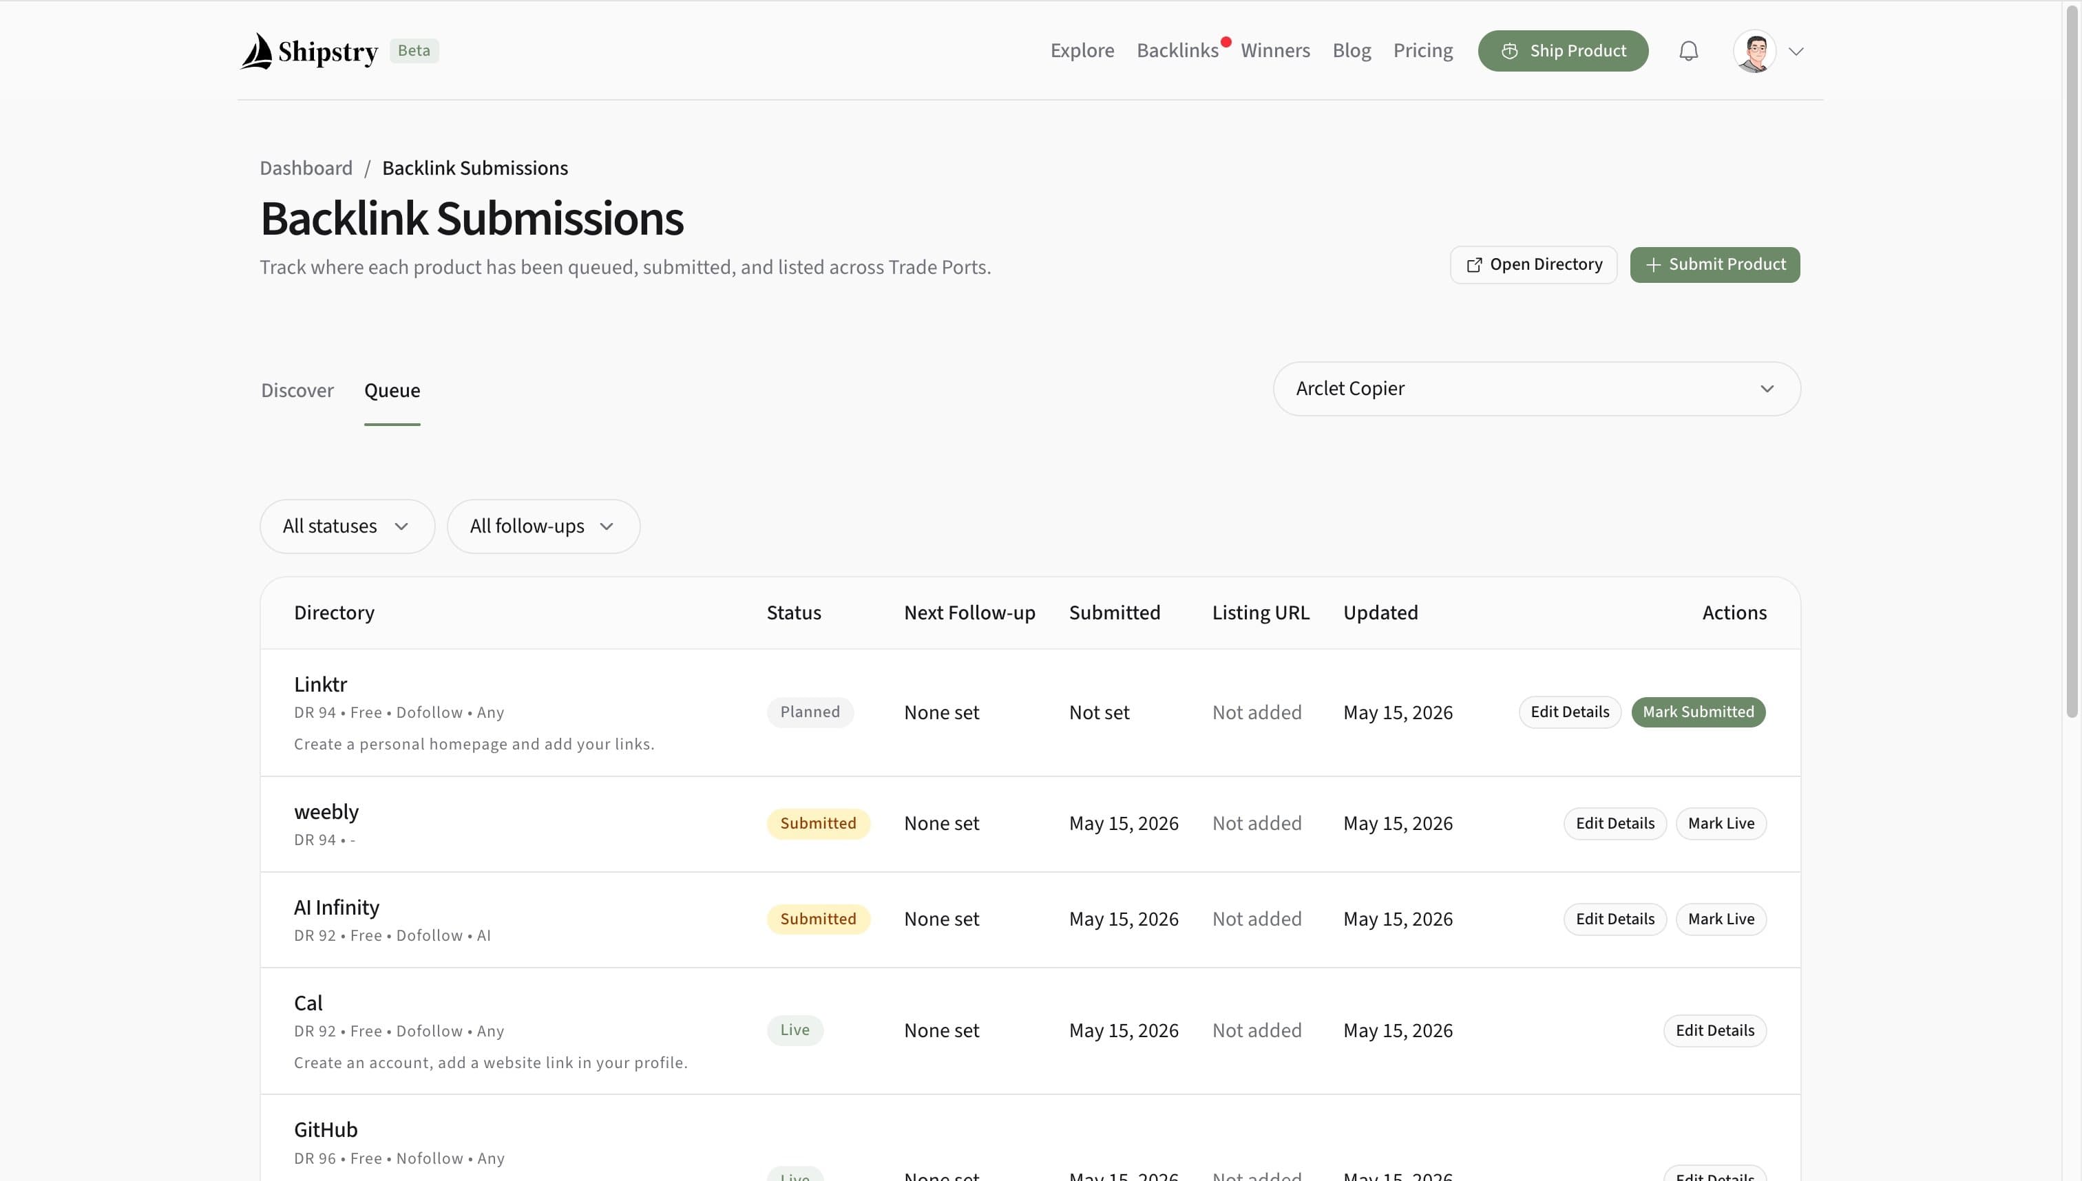Click the Directory column header
Image resolution: width=2082 pixels, height=1181 pixels.
pyautogui.click(x=333, y=613)
